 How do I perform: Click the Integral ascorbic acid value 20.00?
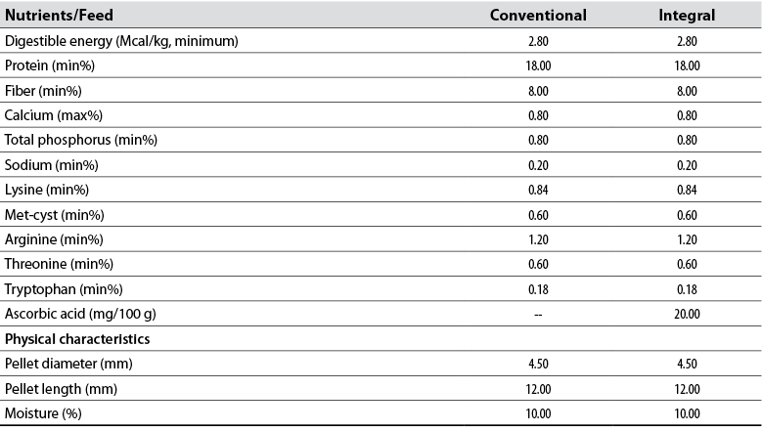pyautogui.click(x=686, y=314)
